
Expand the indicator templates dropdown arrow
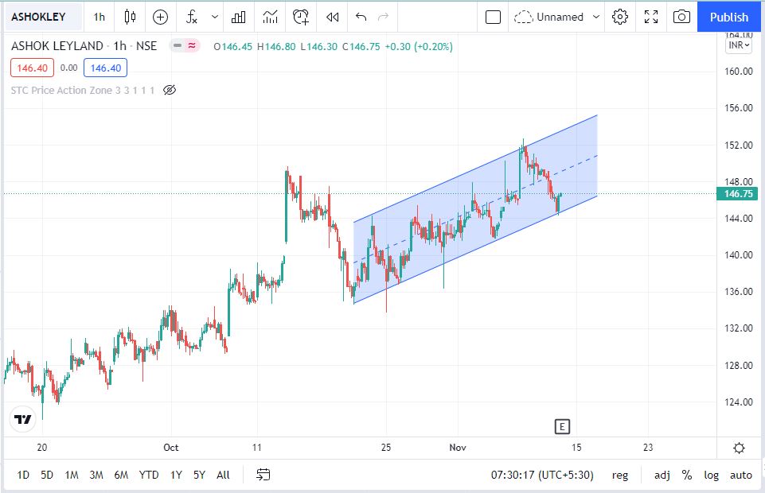[214, 17]
